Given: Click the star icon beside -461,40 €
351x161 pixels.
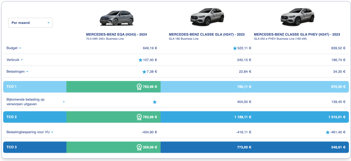Looking at the screenshot, I should tap(327, 132).
